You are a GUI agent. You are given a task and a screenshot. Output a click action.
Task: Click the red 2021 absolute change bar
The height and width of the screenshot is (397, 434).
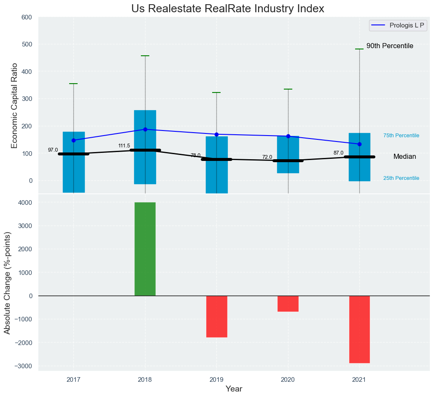[359, 329]
